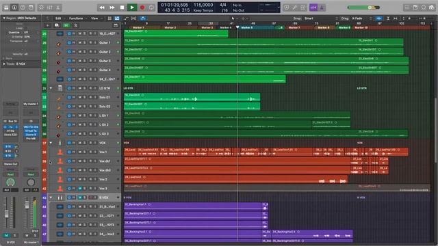Image resolution: width=438 pixels, height=246 pixels.
Task: Open the Bus 19 input slot
Action: tap(12, 122)
